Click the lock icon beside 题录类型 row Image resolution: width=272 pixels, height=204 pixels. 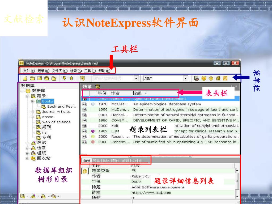[85, 171]
